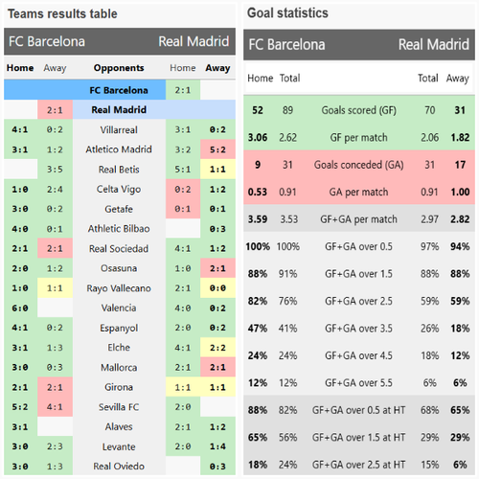Select the Real Betis opponent name
479x479 pixels.
point(119,170)
